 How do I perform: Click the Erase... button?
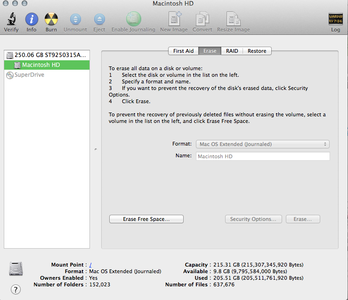pyautogui.click(x=303, y=219)
